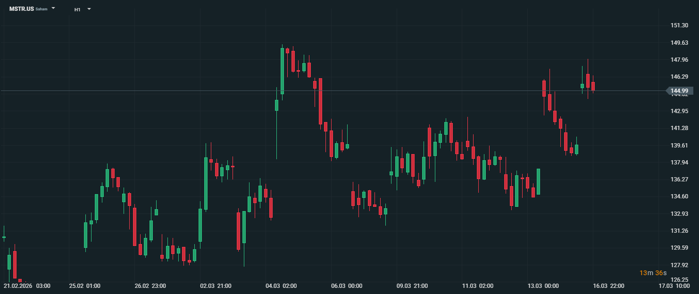Open the dropdown arrow beside MSTR.US
This screenshot has height=294, width=699.
tap(53, 8)
